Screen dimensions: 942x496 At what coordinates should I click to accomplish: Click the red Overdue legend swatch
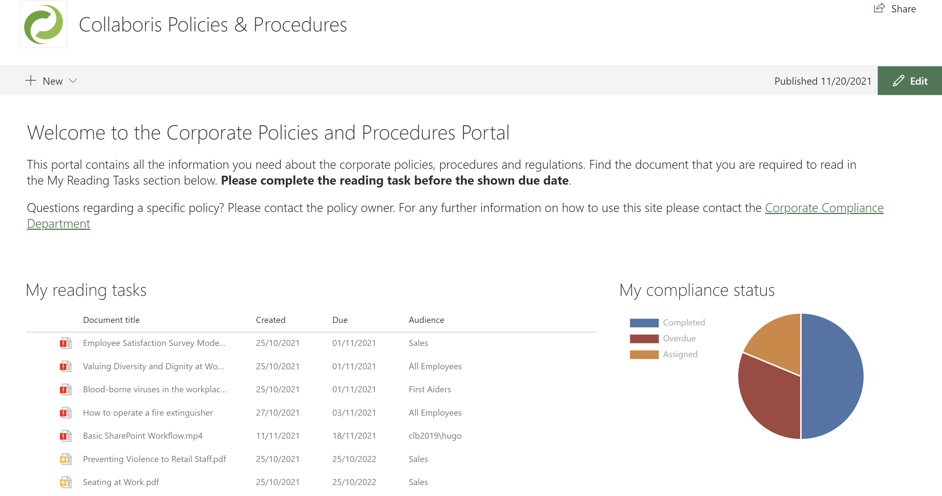644,338
